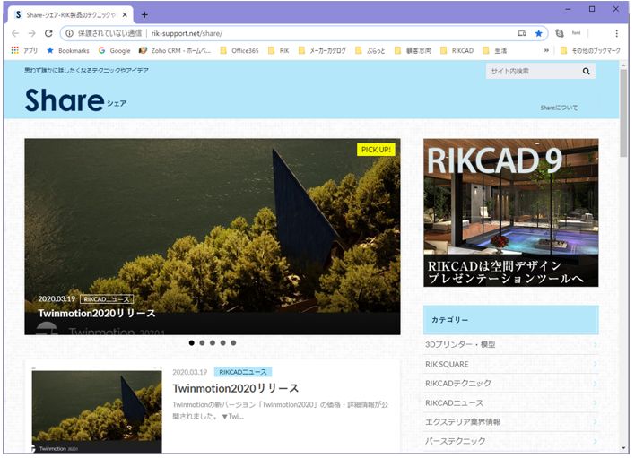Select the fifth carousel dot

[x=233, y=342]
